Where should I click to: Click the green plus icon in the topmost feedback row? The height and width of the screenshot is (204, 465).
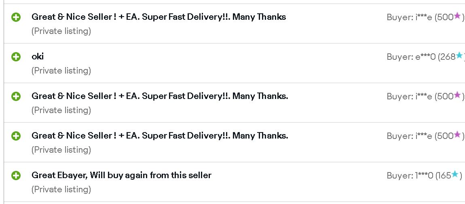(16, 17)
